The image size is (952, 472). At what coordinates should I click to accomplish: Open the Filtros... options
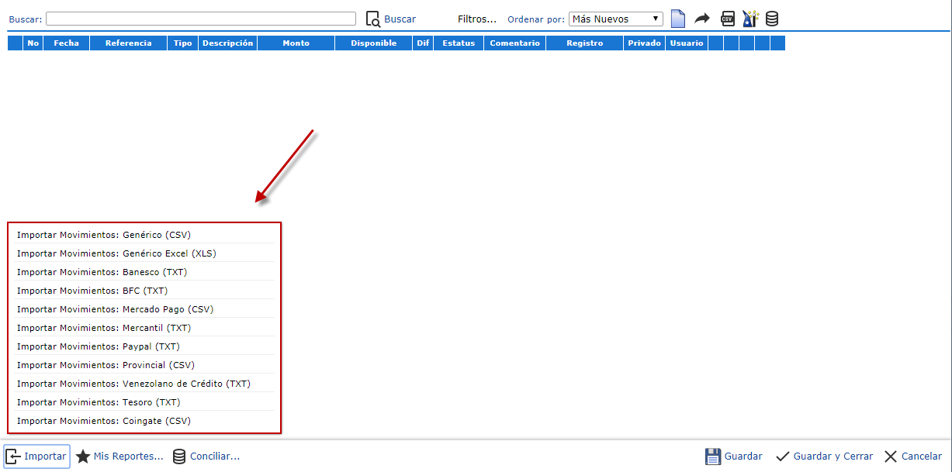[477, 19]
